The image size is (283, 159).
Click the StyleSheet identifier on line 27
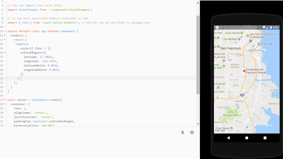39,100
